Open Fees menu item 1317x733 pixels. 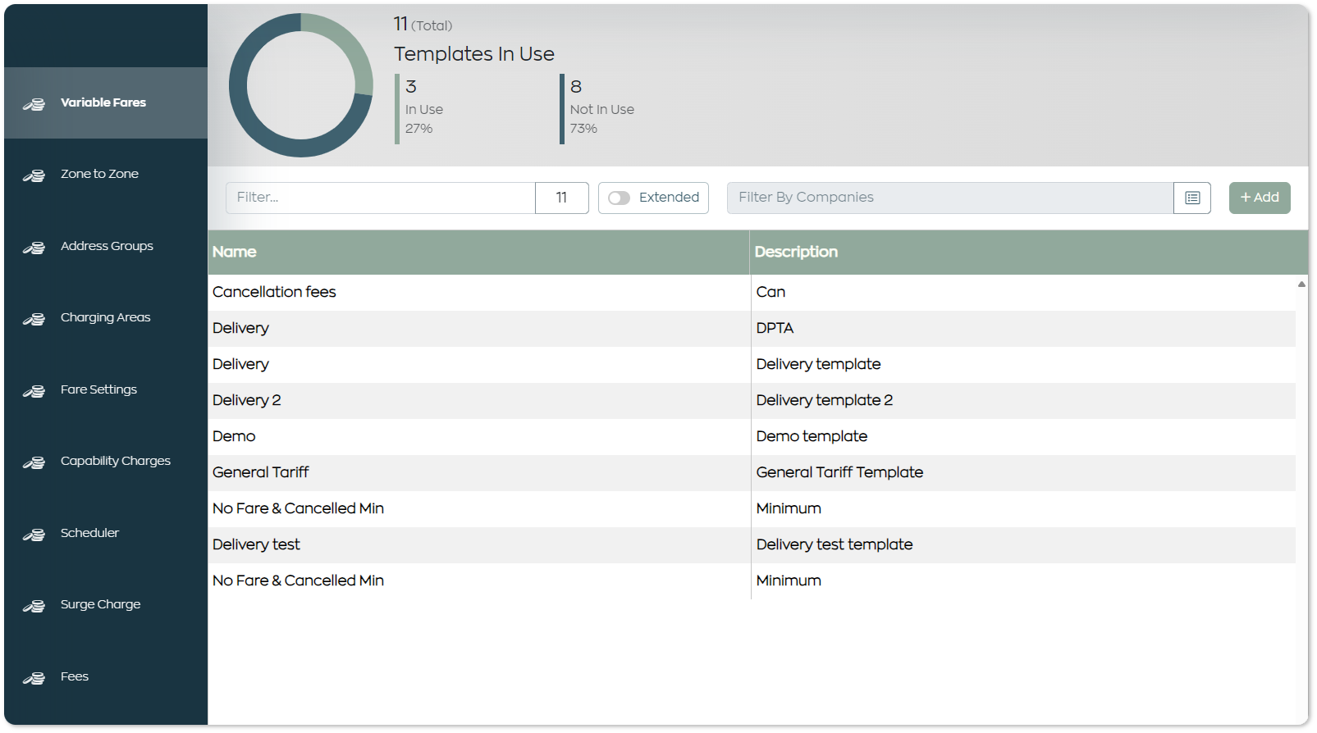[x=106, y=676]
